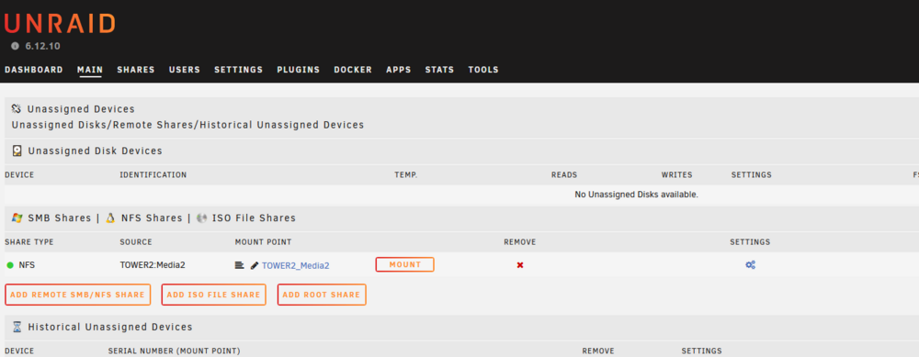Click the NFS share type text
919x357 pixels.
coord(27,265)
